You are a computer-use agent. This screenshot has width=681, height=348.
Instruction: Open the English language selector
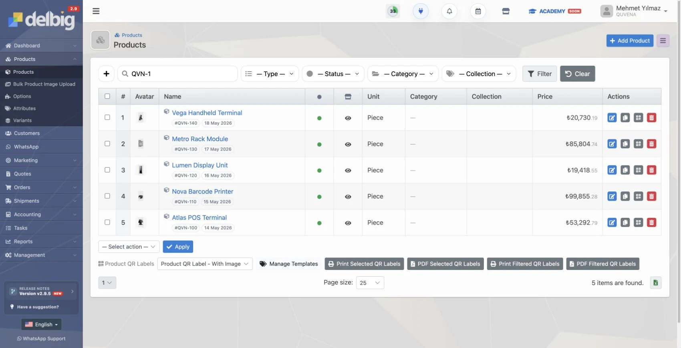pyautogui.click(x=41, y=324)
